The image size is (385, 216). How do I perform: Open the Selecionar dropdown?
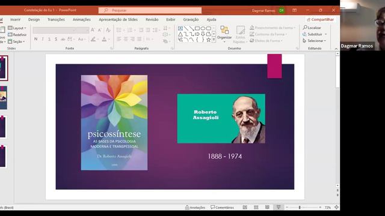(315, 41)
